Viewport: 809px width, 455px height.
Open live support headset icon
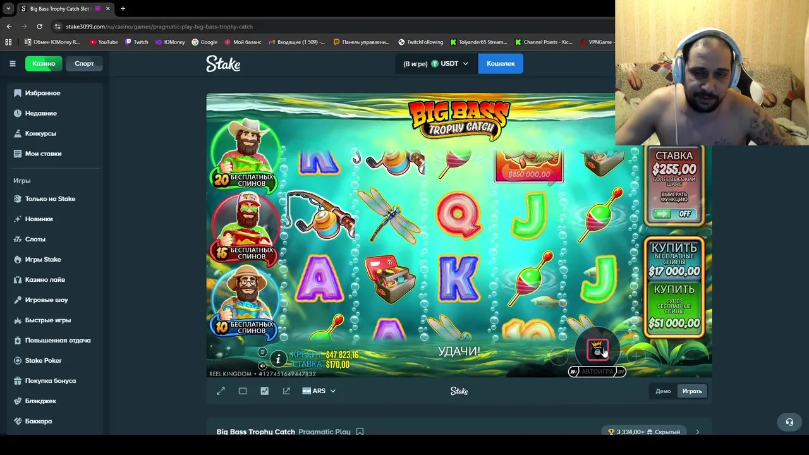point(789,422)
